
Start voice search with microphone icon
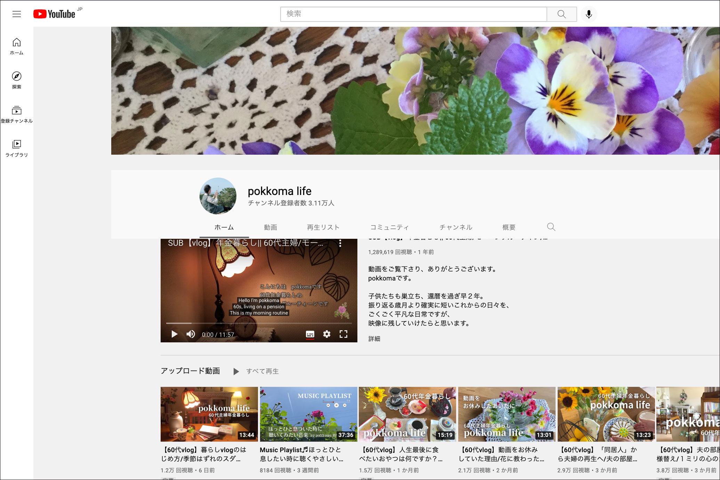pos(589,14)
